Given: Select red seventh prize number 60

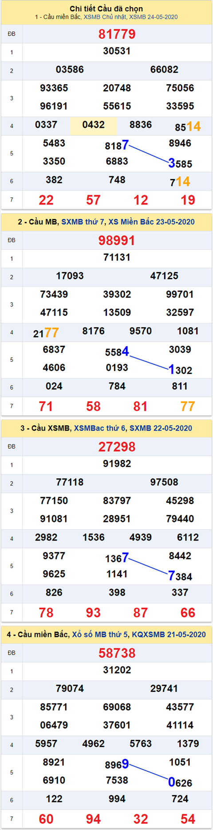Looking at the screenshot, I should (x=46, y=819).
